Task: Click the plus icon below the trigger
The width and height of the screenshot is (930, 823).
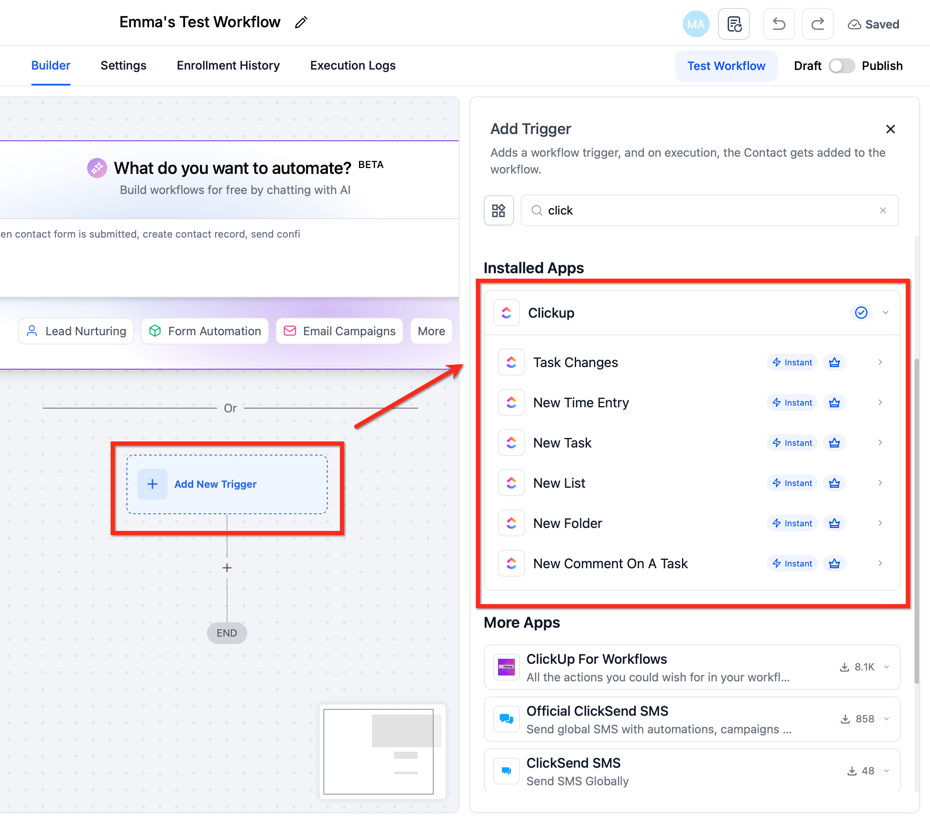Action: pos(227,568)
